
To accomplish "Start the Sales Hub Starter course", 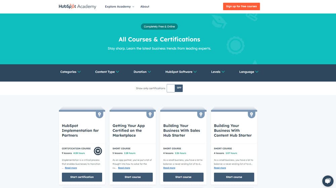I will pos(183,177).
